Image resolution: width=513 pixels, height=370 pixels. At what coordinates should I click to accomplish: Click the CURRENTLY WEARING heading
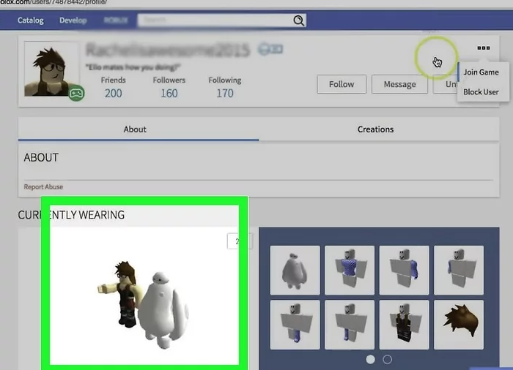71,215
